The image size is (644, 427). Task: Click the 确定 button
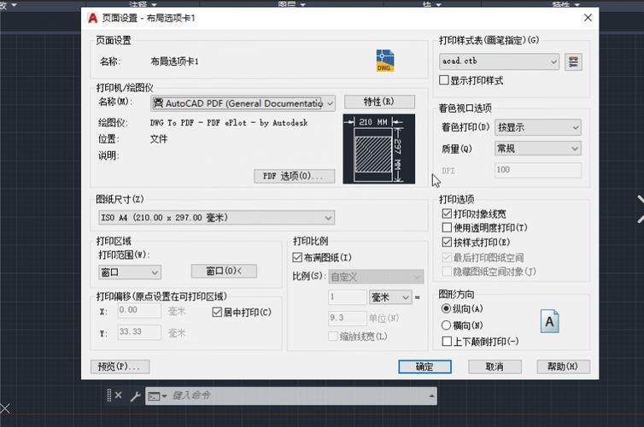(424, 366)
